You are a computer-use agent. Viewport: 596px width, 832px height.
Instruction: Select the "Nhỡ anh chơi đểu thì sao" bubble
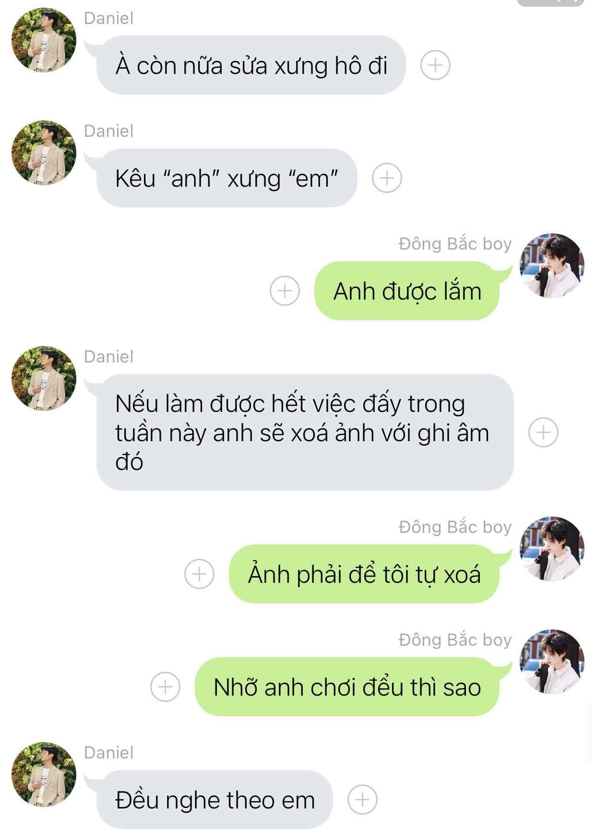(x=347, y=687)
